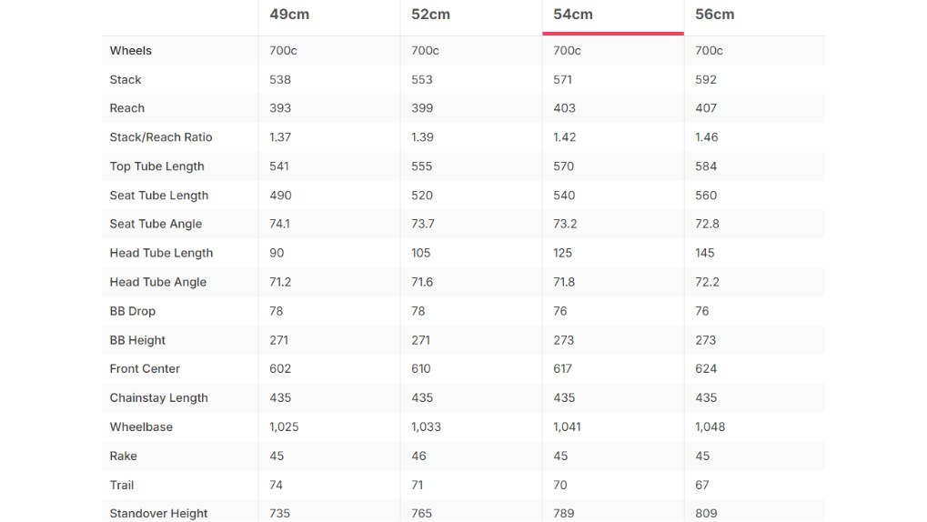Click the Head Tube Length row label

161,253
